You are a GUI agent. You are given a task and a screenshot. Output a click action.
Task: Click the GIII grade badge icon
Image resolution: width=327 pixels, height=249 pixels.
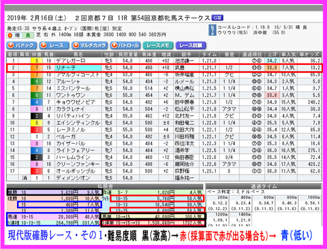point(217,18)
